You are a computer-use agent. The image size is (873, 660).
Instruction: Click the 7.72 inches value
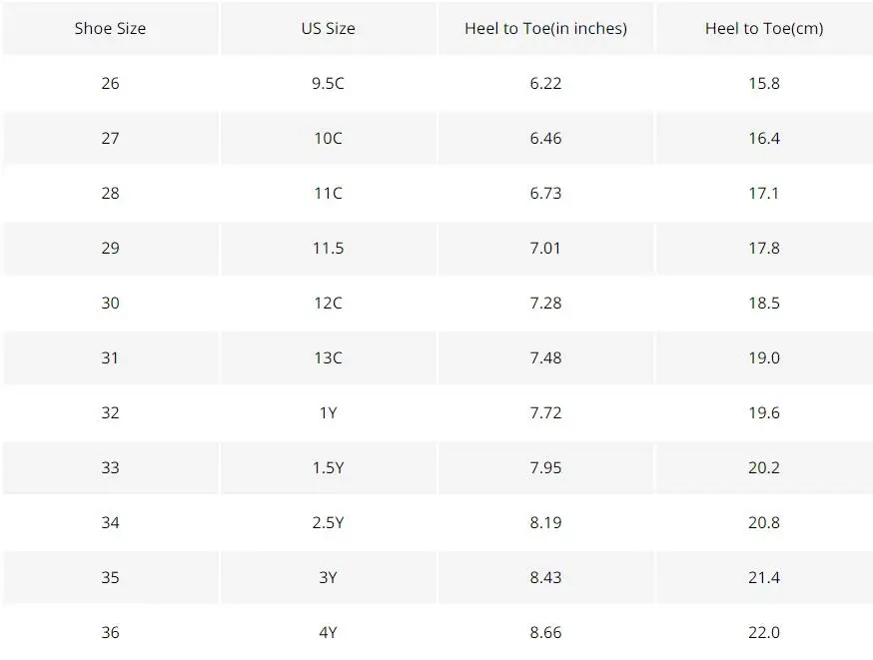[546, 413]
